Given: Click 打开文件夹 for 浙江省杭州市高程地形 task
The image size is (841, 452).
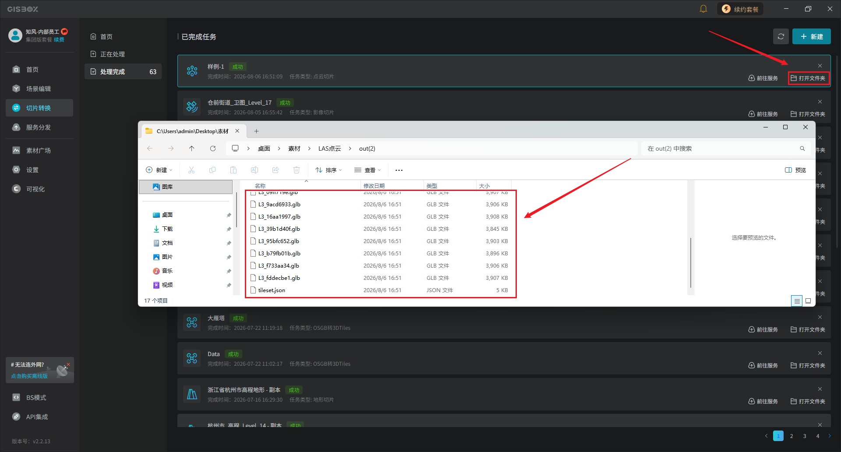Looking at the screenshot, I should click(808, 401).
